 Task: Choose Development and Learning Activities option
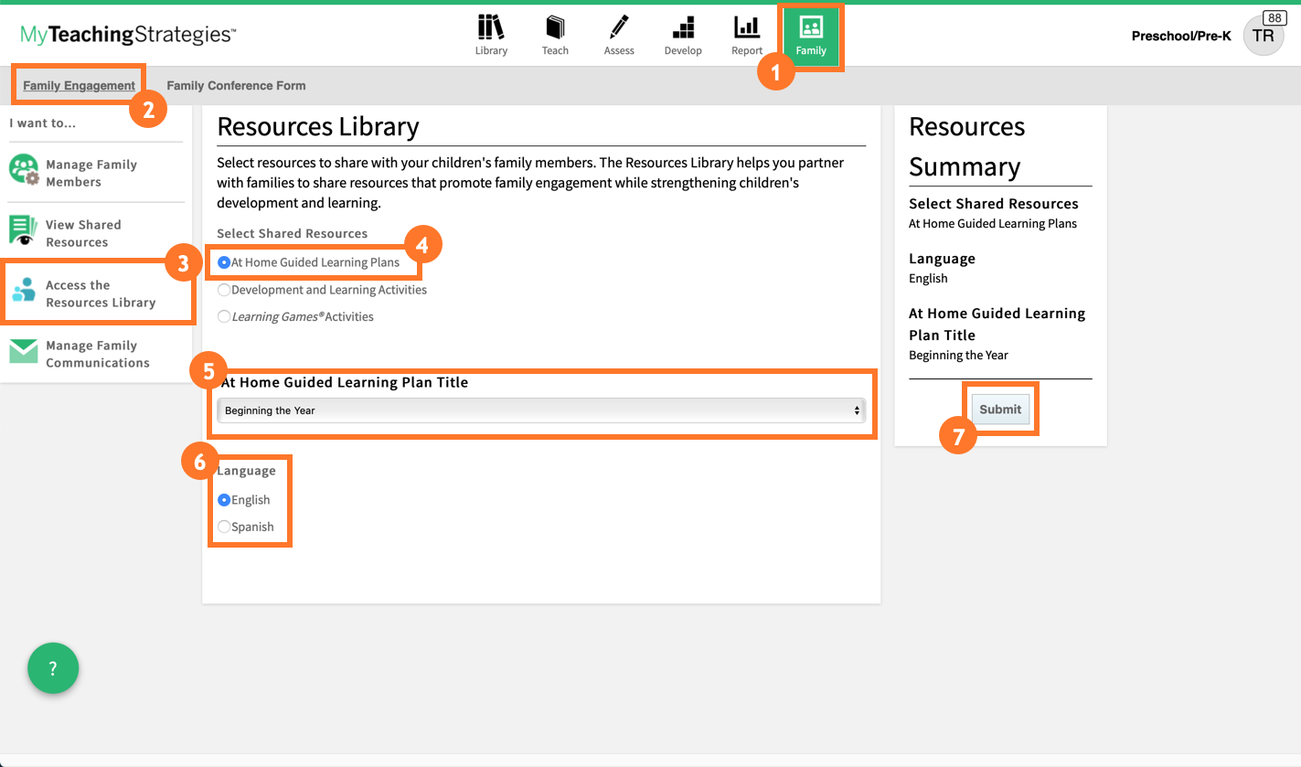(x=224, y=290)
